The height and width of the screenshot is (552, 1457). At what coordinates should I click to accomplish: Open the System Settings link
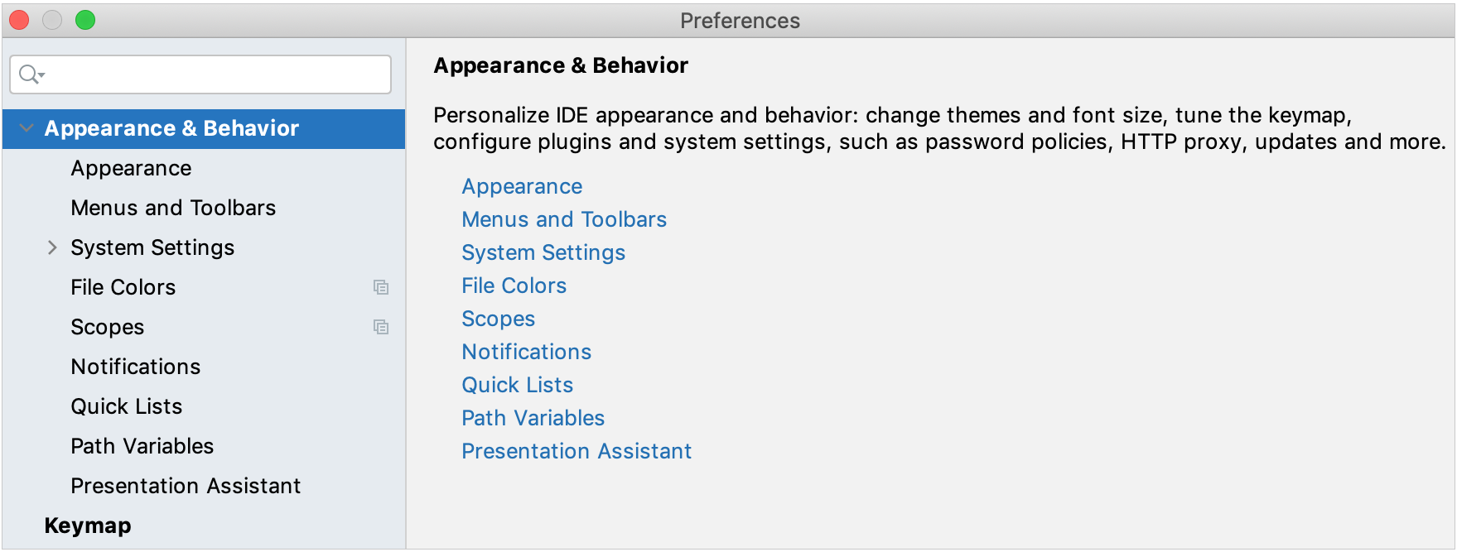tap(543, 252)
